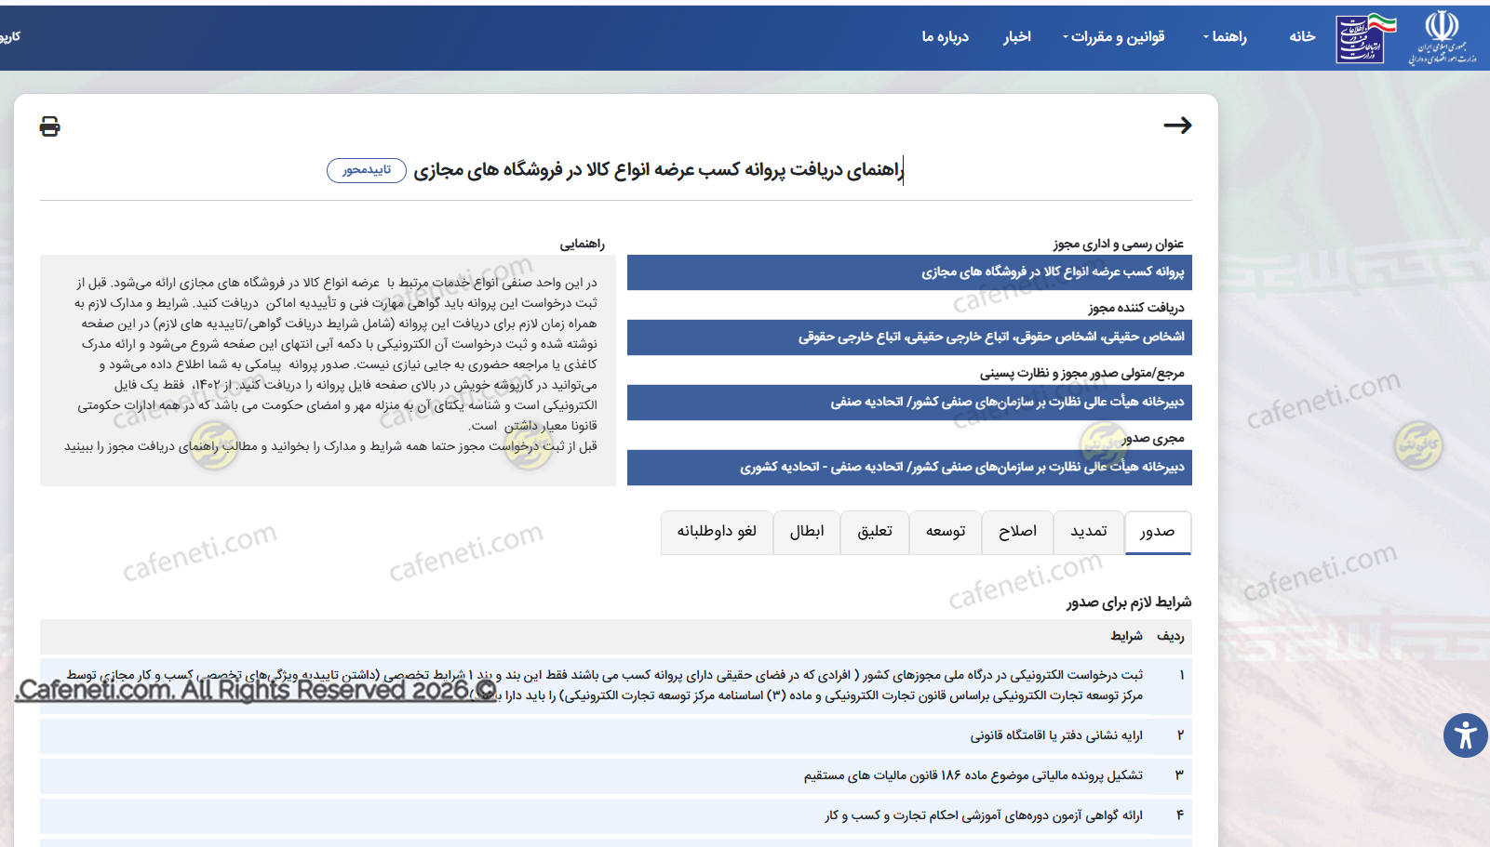Viewport: 1490px width, 847px height.
Task: Switch to the ابطال tab
Action: coord(807,532)
